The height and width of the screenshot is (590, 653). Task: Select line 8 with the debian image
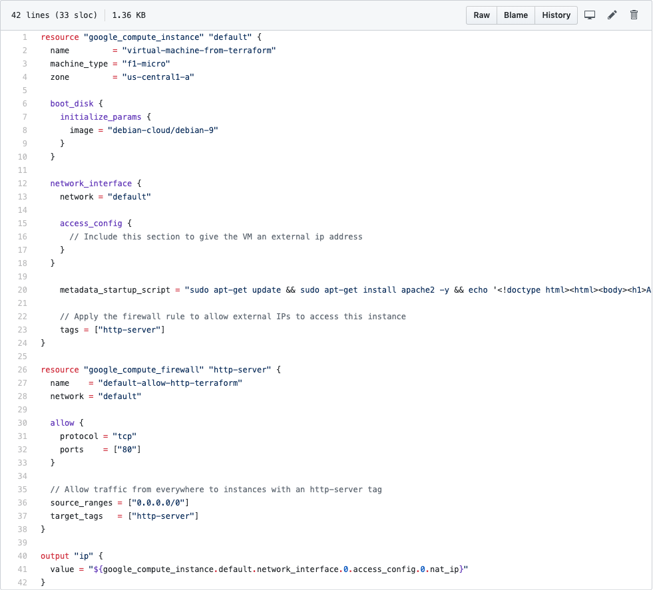[x=25, y=130]
